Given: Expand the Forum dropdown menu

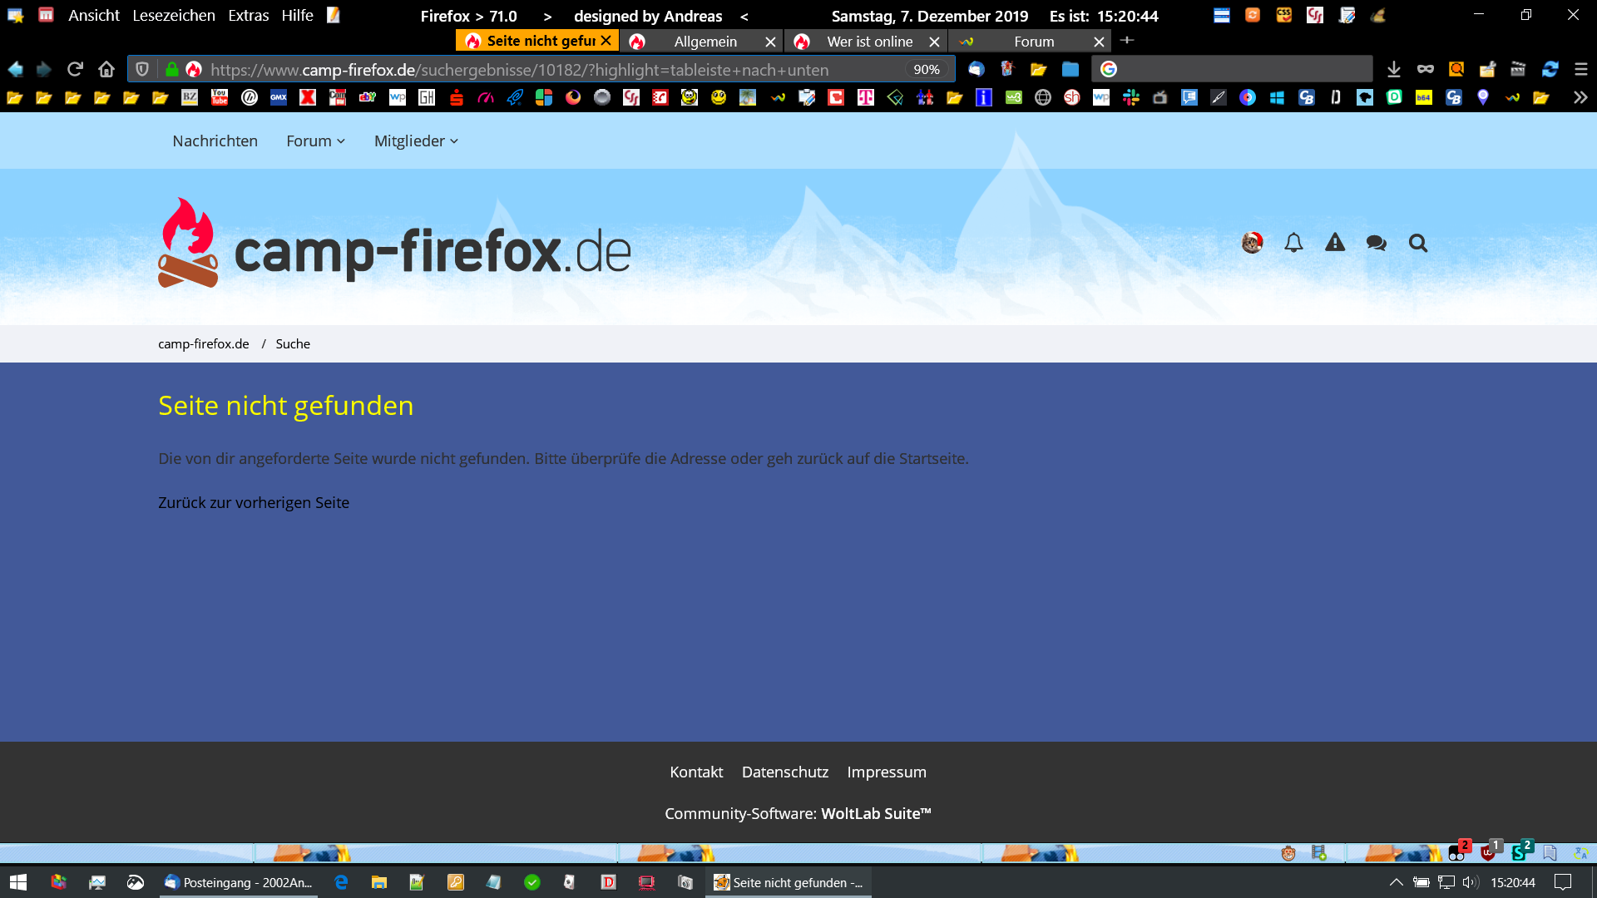Looking at the screenshot, I should pos(315,141).
